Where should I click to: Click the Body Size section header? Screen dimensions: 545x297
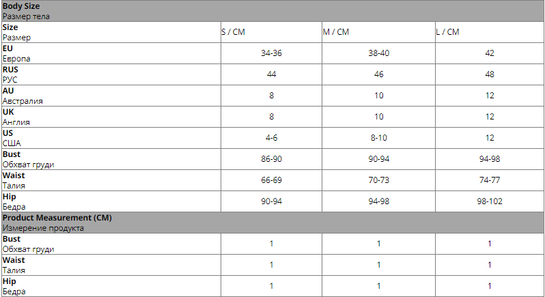pos(272,11)
